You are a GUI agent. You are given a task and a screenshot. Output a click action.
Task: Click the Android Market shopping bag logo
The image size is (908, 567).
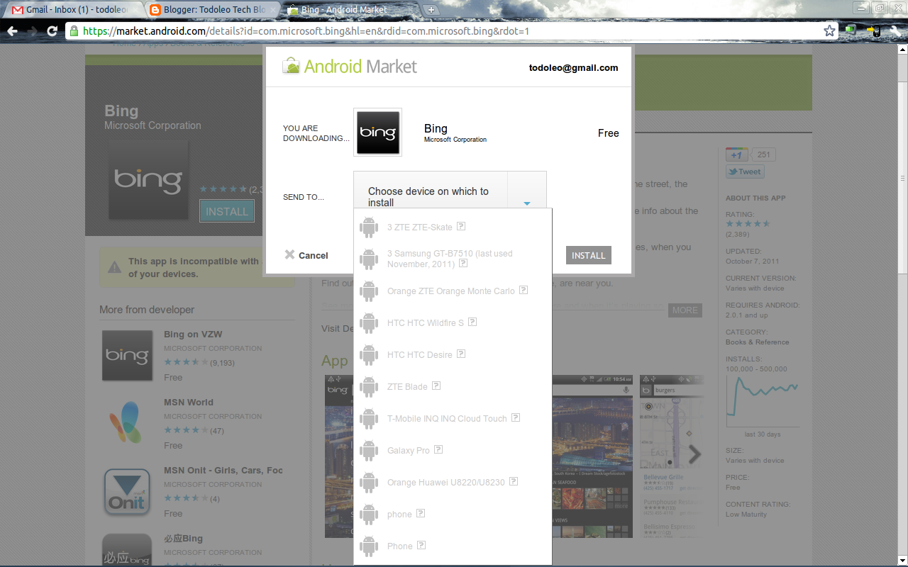[291, 65]
